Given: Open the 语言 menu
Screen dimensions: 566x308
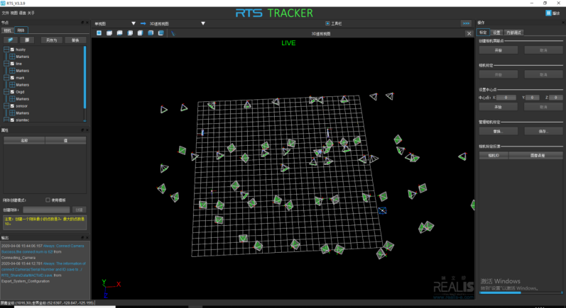Looking at the screenshot, I should pos(23,13).
